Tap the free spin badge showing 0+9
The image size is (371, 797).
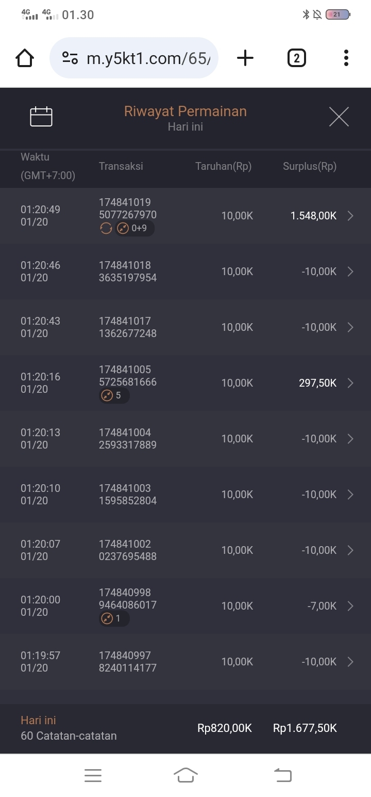(135, 228)
